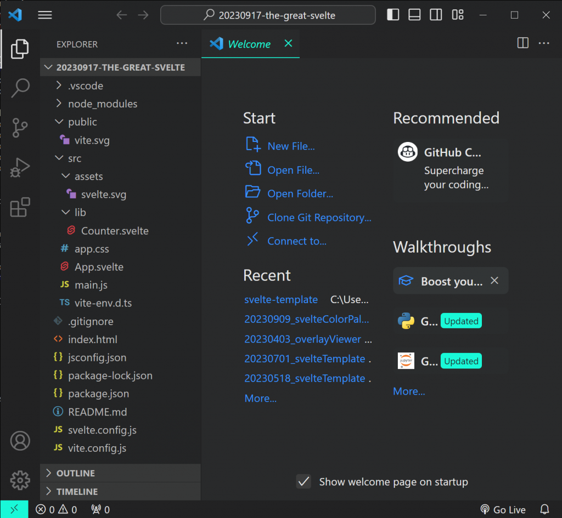Open GitHub Copilot recommended card

pyautogui.click(x=451, y=170)
